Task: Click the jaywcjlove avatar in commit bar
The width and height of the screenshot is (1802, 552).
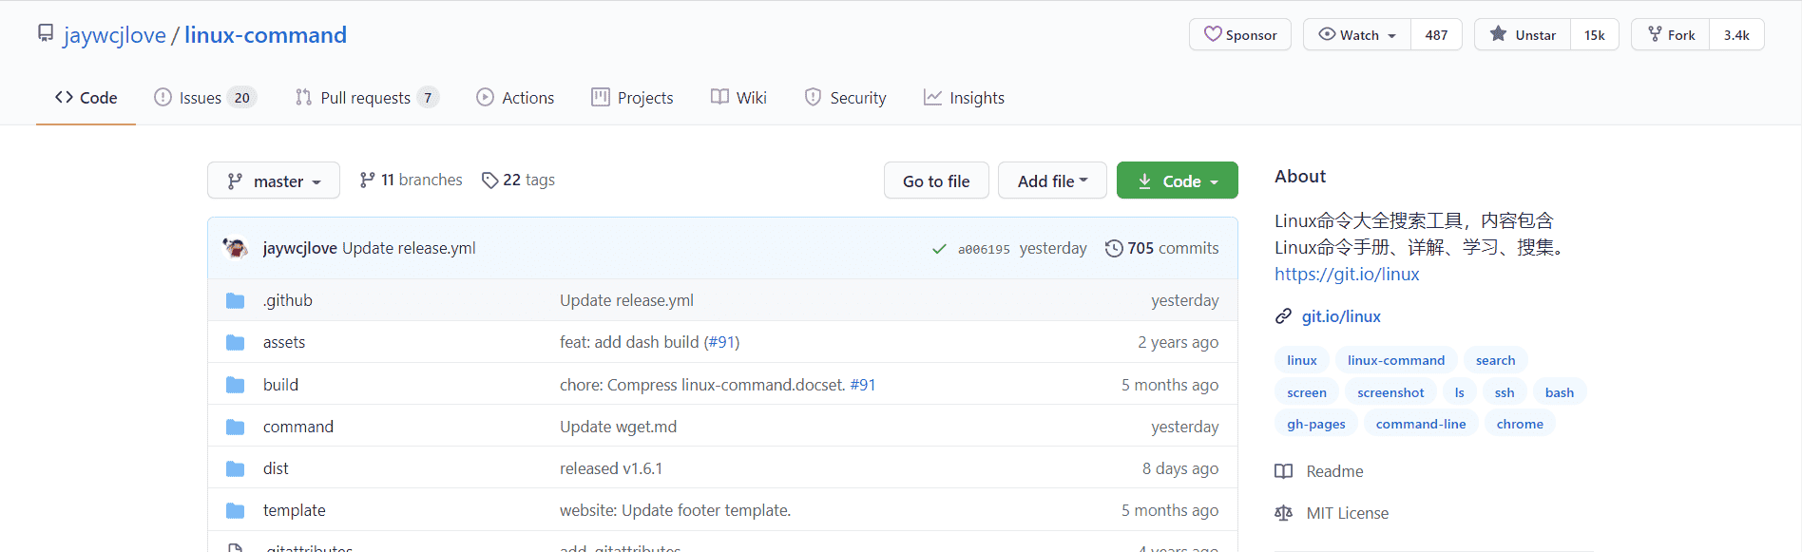Action: click(x=236, y=248)
